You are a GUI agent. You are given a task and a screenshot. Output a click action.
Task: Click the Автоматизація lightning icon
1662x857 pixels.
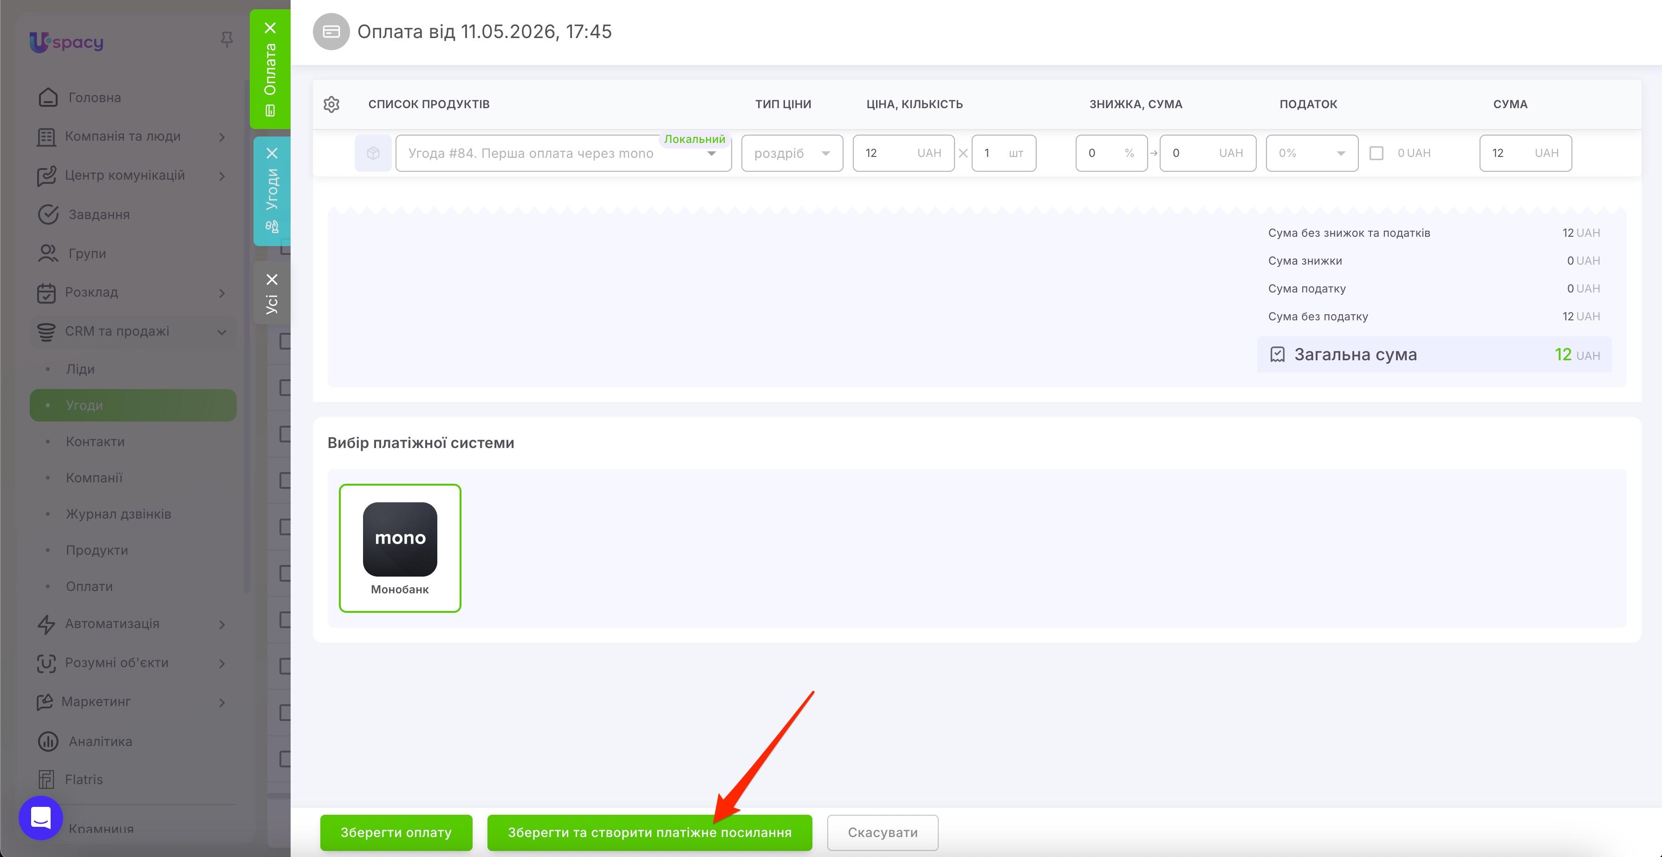[46, 625]
